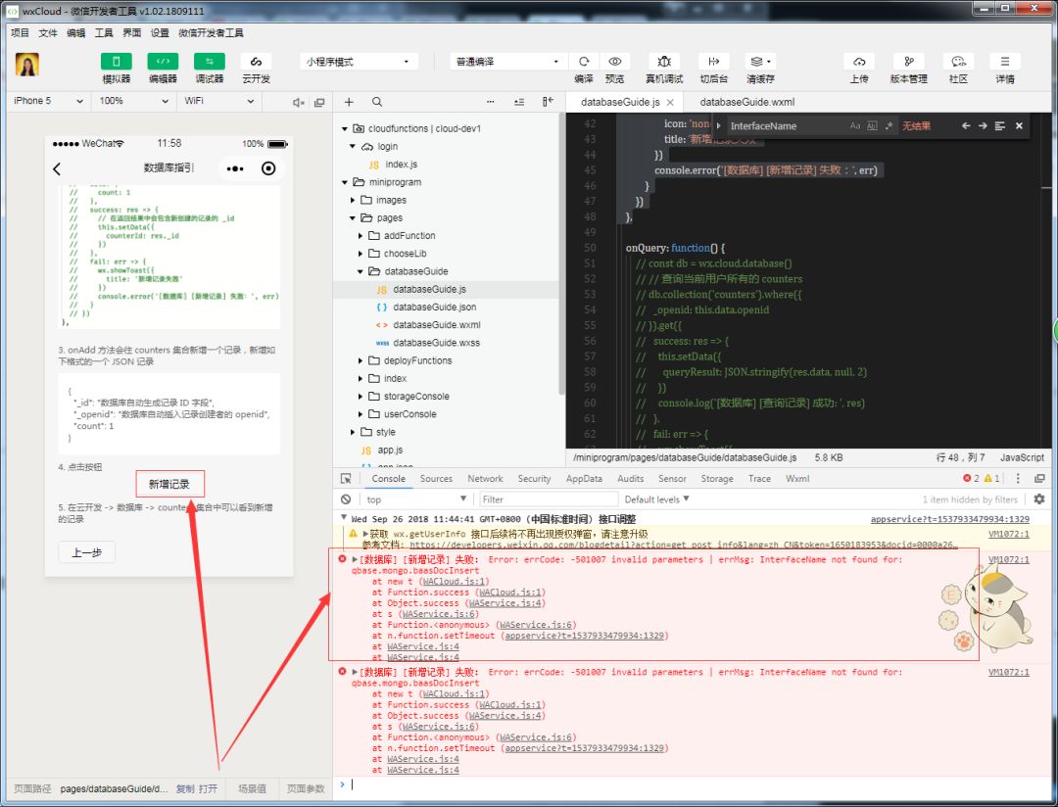Detach the simulator window icon
The image size is (1058, 807).
pos(319,102)
